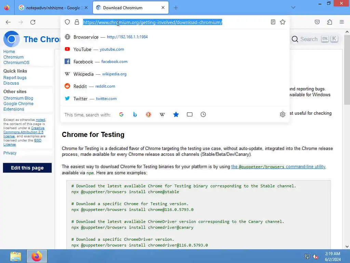Close the notepadvn/nhhizme Google tab
350x263 pixels.
86,8
